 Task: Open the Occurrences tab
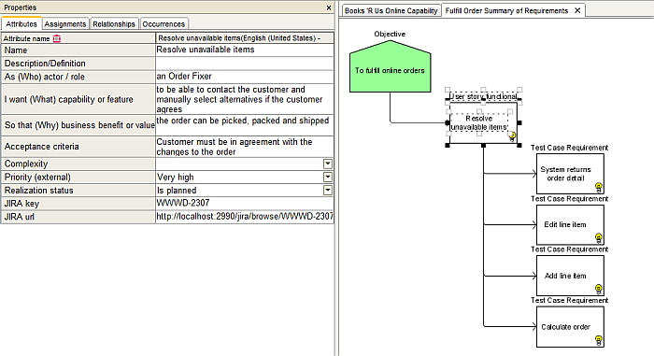[x=163, y=23]
